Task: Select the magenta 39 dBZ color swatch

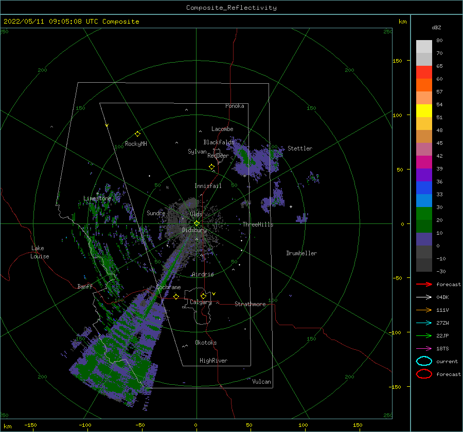Action: coord(424,162)
